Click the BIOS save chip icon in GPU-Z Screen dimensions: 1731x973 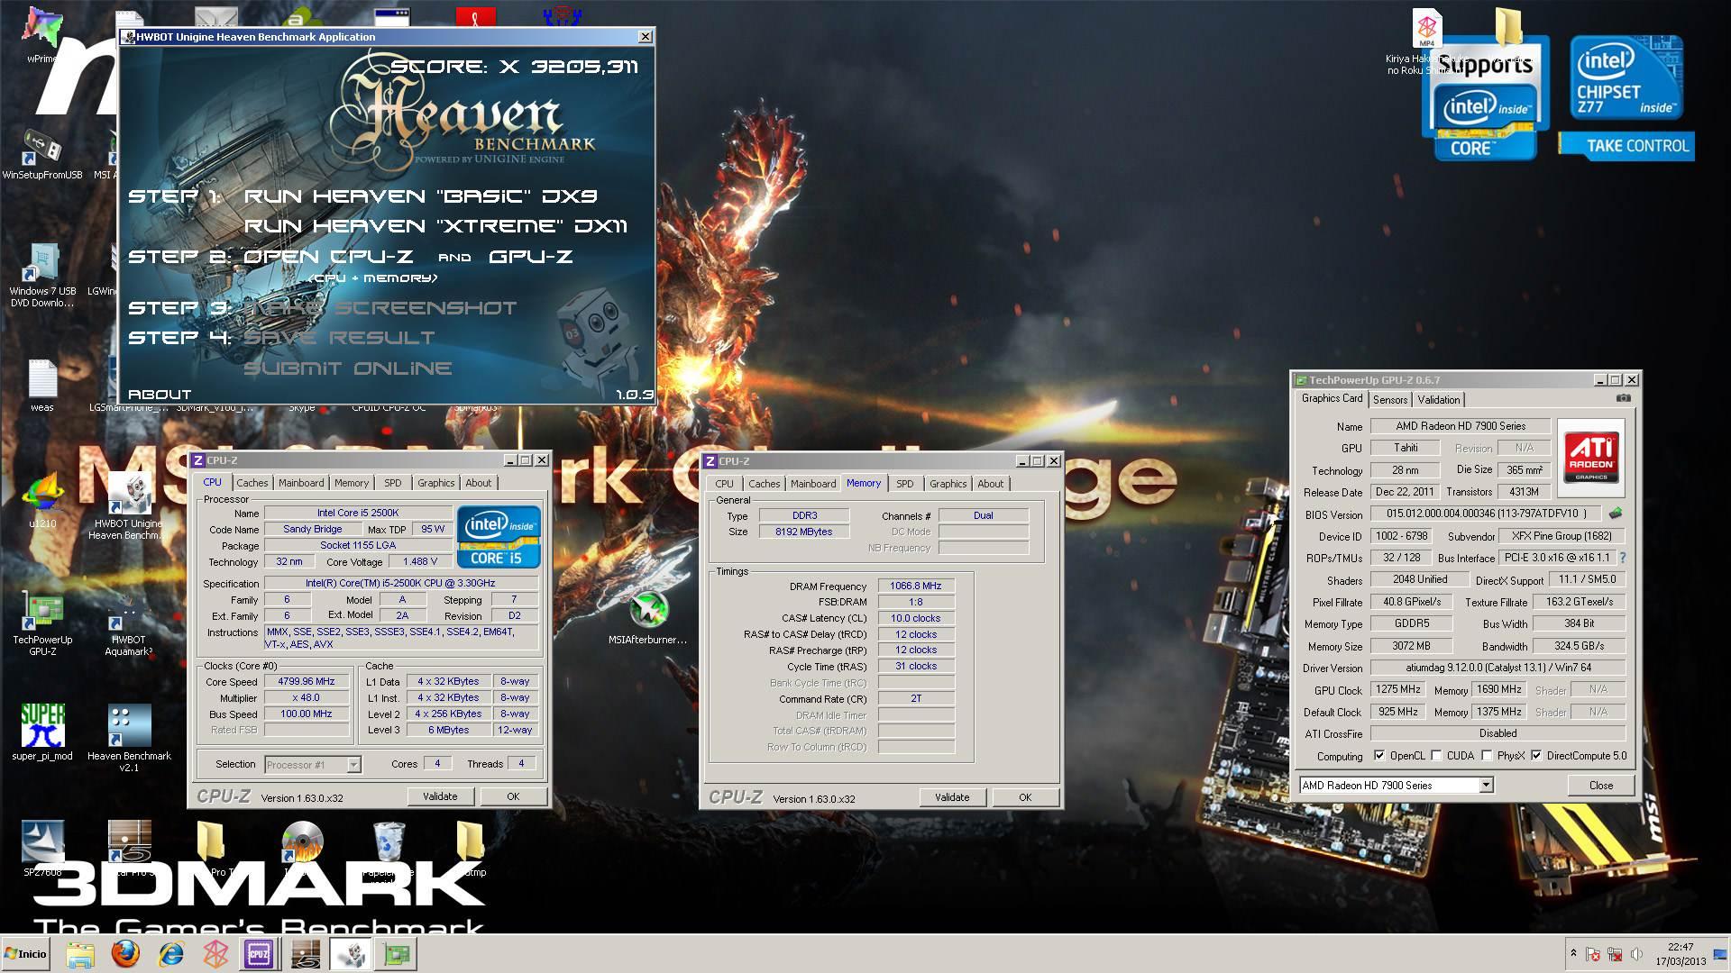point(1615,514)
